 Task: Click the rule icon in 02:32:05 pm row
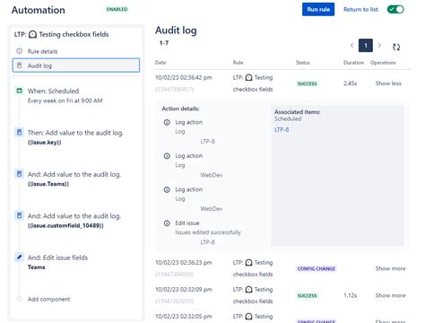[x=248, y=317]
